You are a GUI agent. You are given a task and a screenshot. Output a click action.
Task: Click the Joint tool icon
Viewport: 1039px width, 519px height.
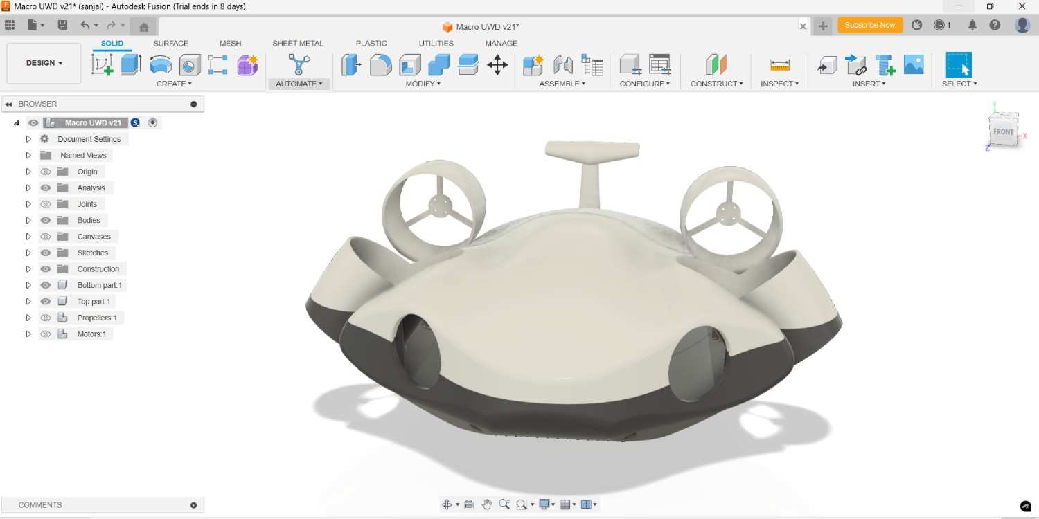coord(563,65)
